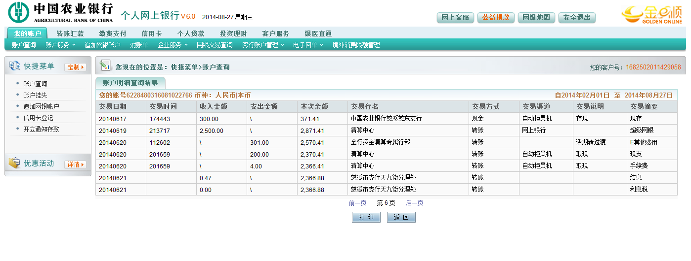
Task: Go to next page via 后一页
Action: point(414,203)
